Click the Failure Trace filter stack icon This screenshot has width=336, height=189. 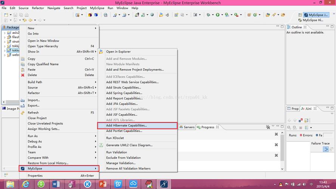(x=326, y=149)
